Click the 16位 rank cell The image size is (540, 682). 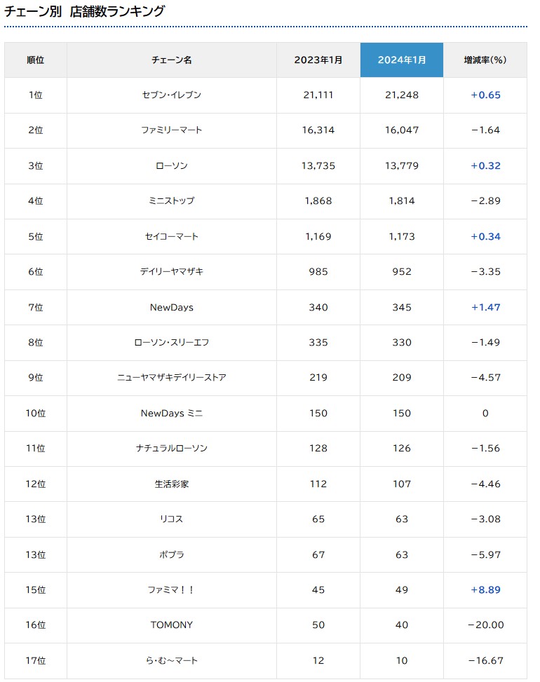(36, 625)
